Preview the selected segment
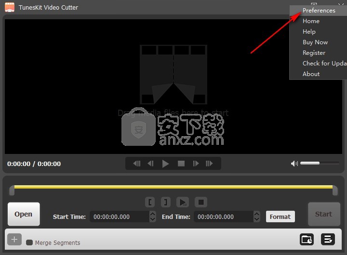 (183, 202)
